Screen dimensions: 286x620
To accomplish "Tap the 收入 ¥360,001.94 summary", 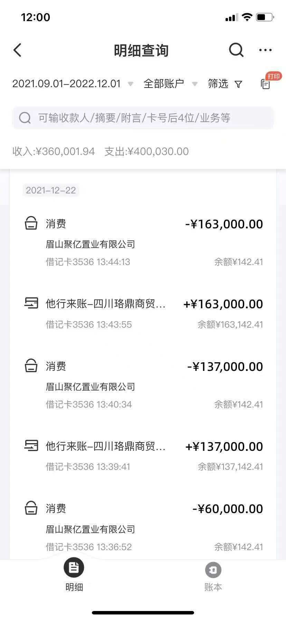I will [54, 152].
